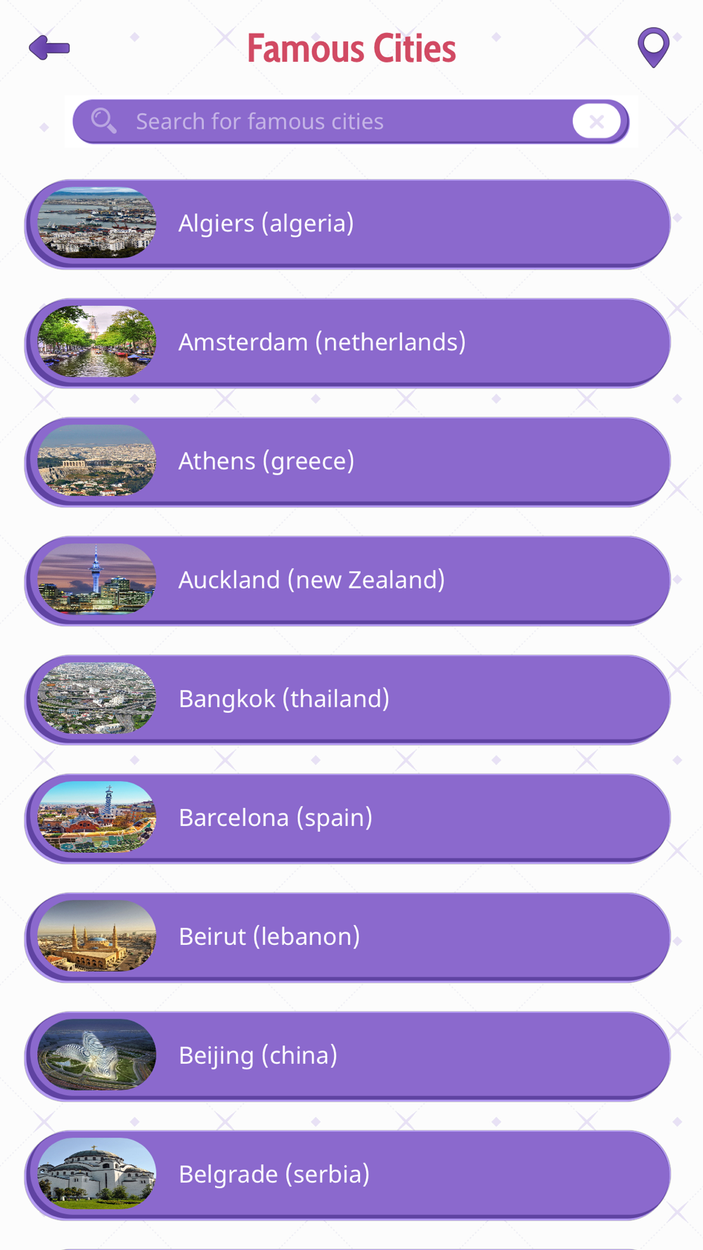Image resolution: width=703 pixels, height=1250 pixels.
Task: Open Barcelona (spain) city
Action: pyautogui.click(x=347, y=818)
